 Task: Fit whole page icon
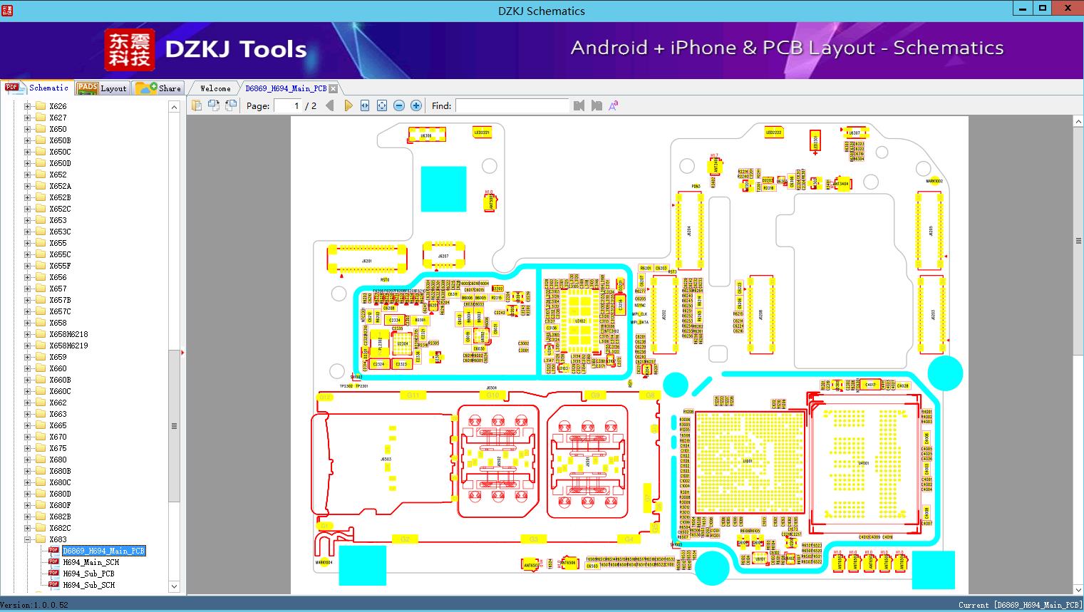tap(382, 105)
